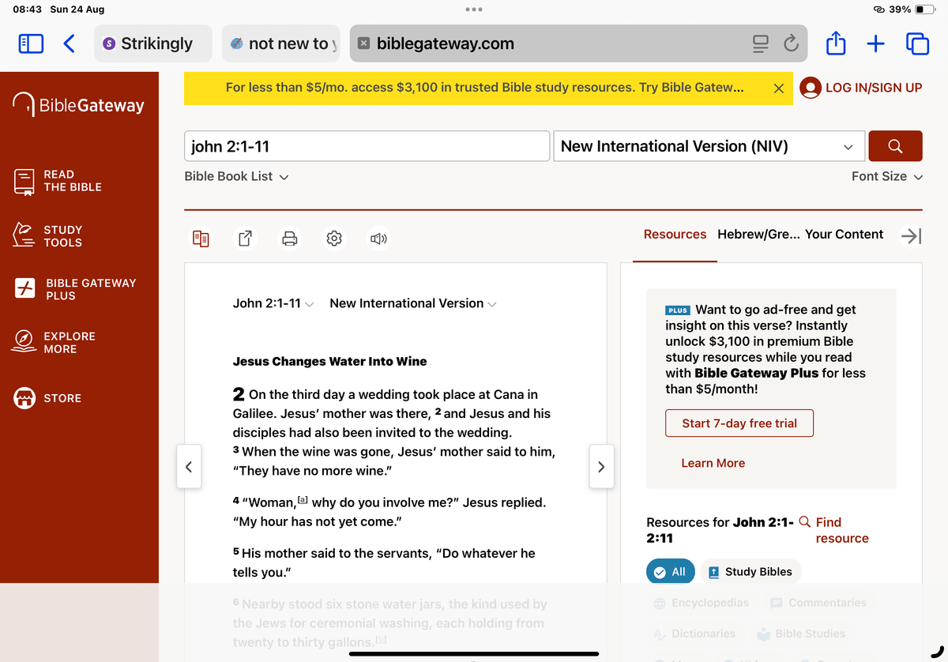Dismiss the yellow promo banner
The image size is (948, 662).
coord(778,88)
